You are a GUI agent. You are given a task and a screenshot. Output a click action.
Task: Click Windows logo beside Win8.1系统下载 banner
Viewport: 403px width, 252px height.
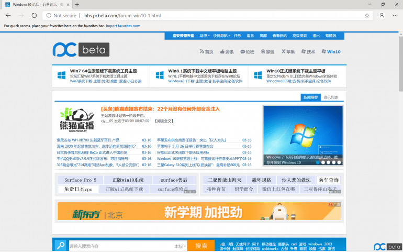coord(160,75)
